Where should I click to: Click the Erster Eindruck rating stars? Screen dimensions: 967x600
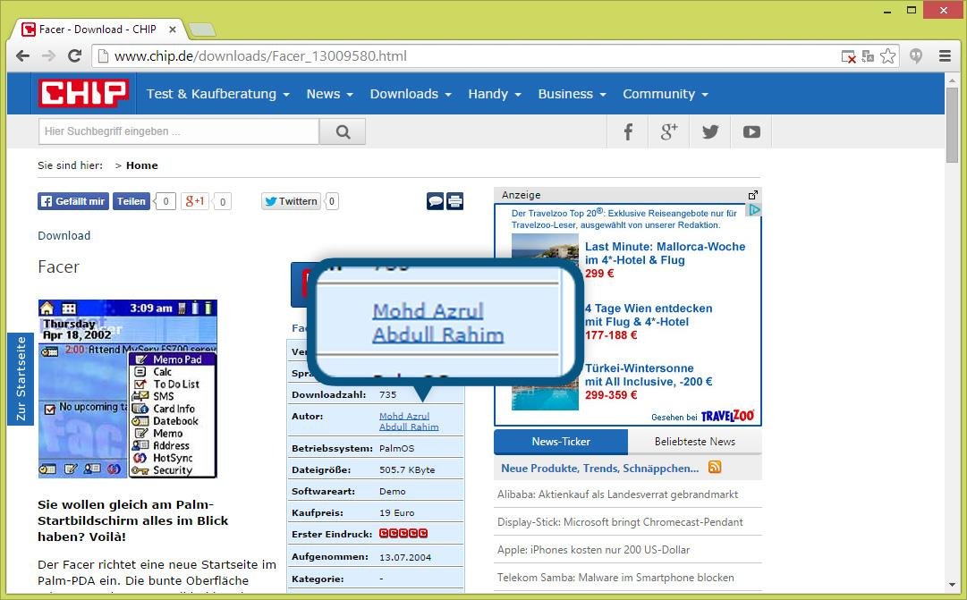(x=403, y=534)
